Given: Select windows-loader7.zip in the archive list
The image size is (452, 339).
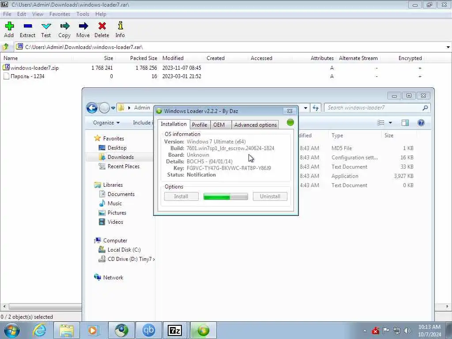Looking at the screenshot, I should tap(34, 68).
